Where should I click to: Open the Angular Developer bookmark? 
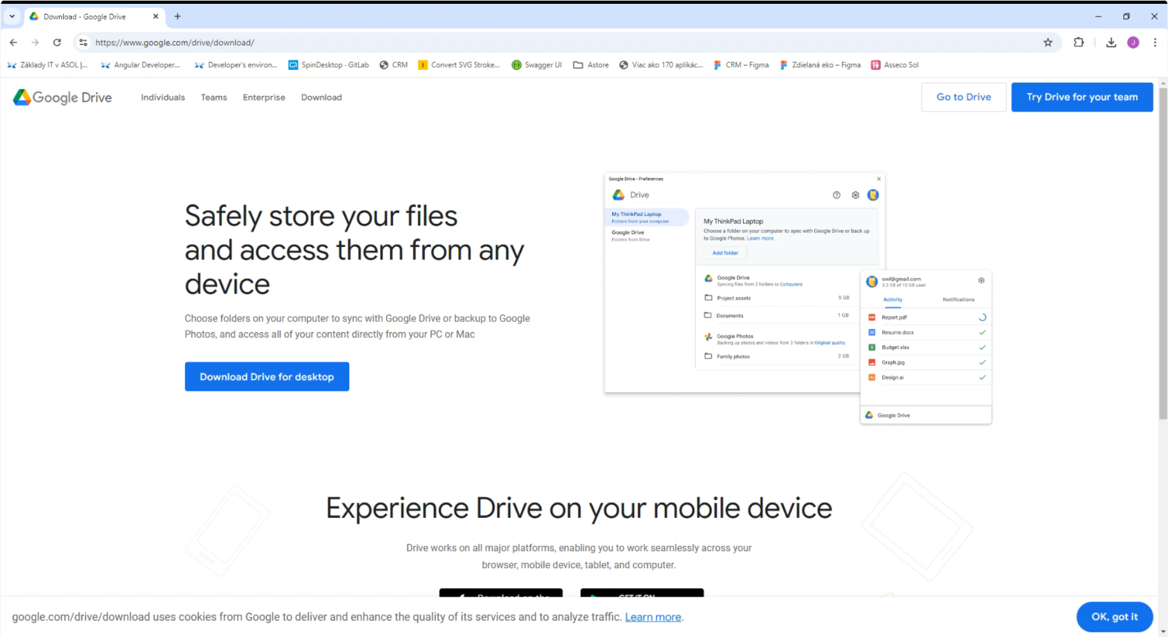click(x=141, y=65)
